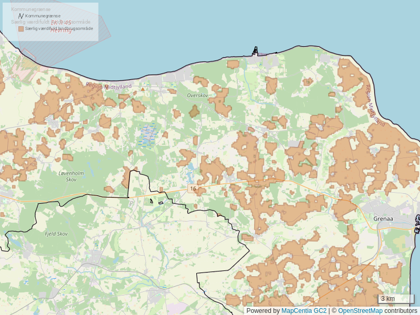Open the MapCentia GC2 link

tap(303, 311)
